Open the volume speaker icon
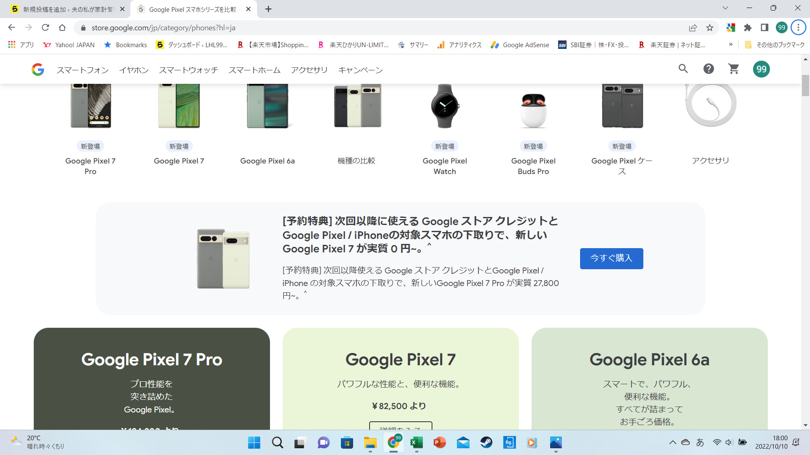The image size is (810, 455). [x=729, y=442]
